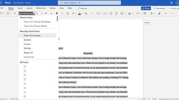Open the File menu
Screen dimensions: 179x100
point(2,8)
